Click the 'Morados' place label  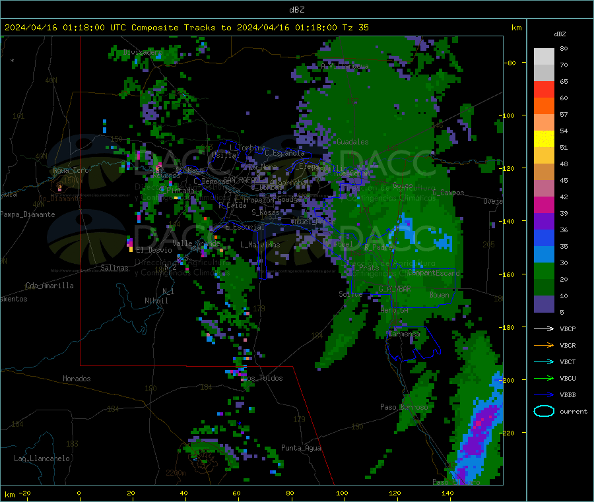[77, 379]
